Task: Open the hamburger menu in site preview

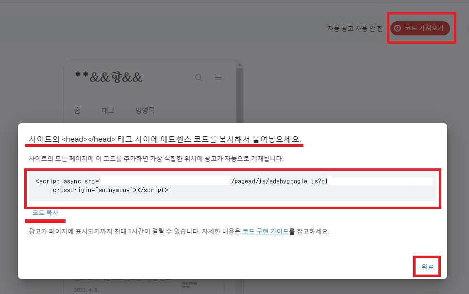Action: (x=218, y=78)
